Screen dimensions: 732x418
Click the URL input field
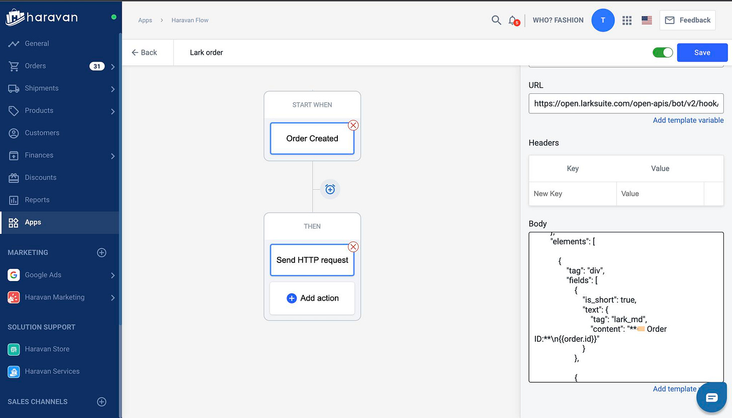tap(626, 103)
